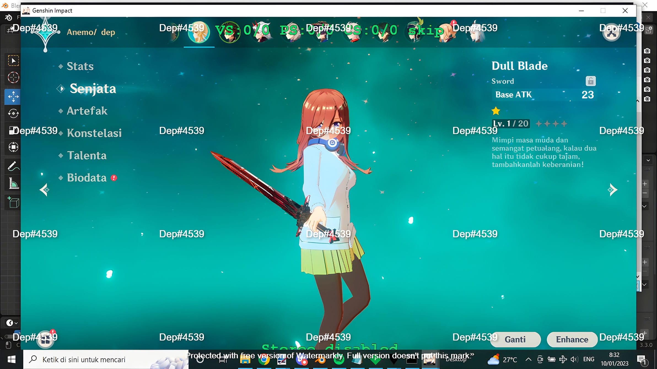
Task: Toggle first camera render icon in Blender outliner
Action: point(647,51)
